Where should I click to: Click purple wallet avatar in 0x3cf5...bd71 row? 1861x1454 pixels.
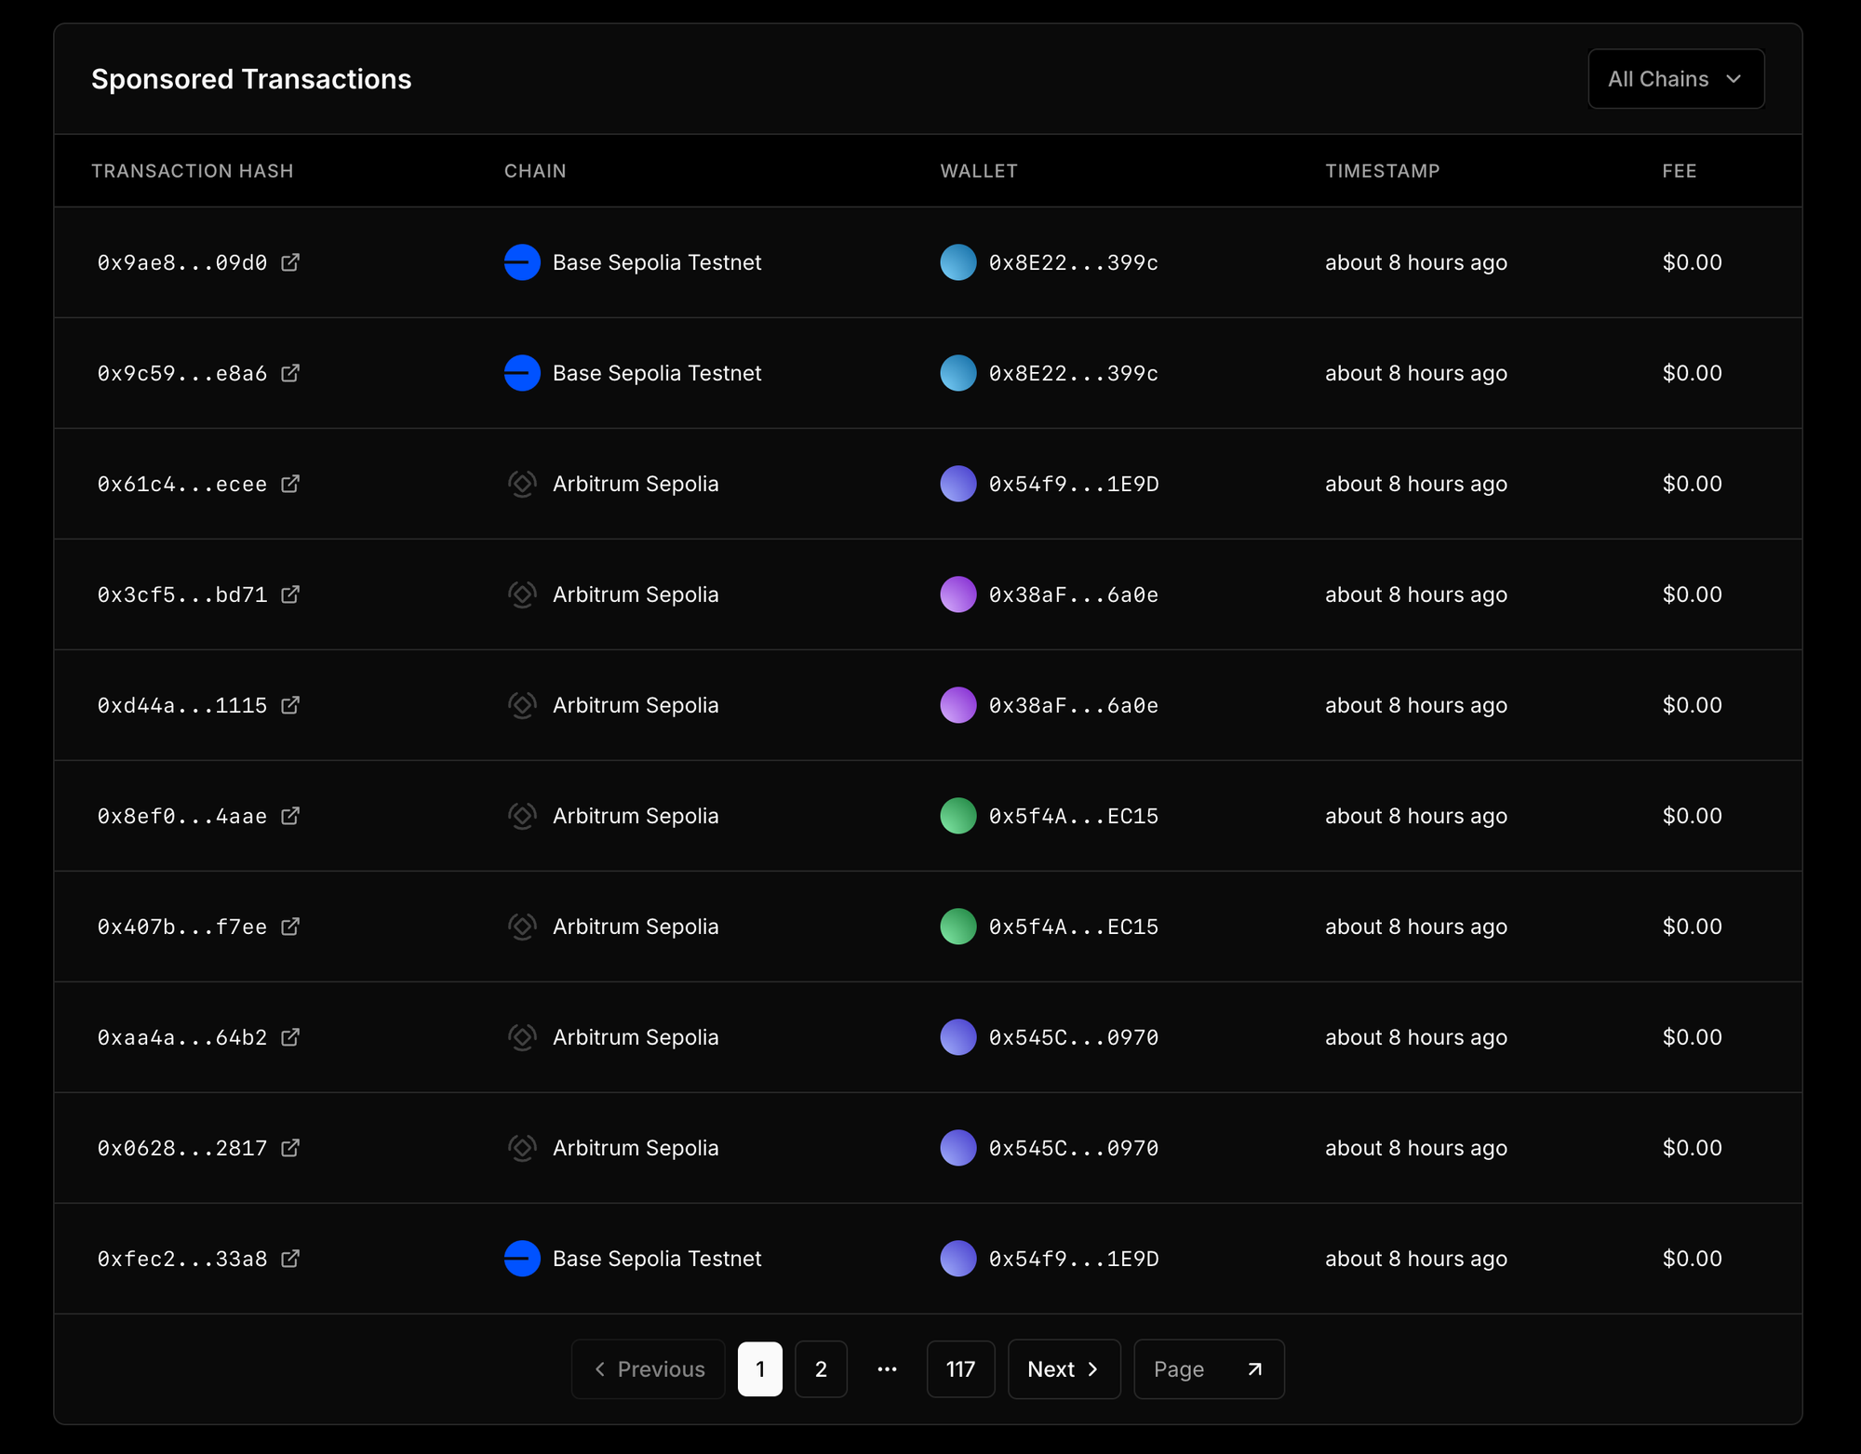957,594
